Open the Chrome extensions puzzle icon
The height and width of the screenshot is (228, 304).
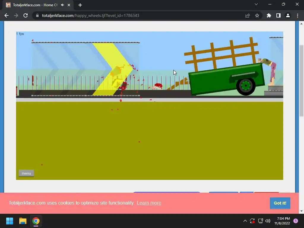(269, 15)
